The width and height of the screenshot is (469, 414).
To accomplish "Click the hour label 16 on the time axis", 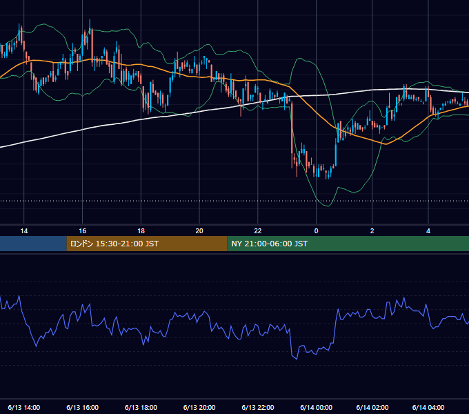I will click(x=83, y=231).
